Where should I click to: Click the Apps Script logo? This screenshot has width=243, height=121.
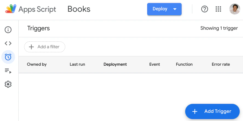(x=11, y=9)
